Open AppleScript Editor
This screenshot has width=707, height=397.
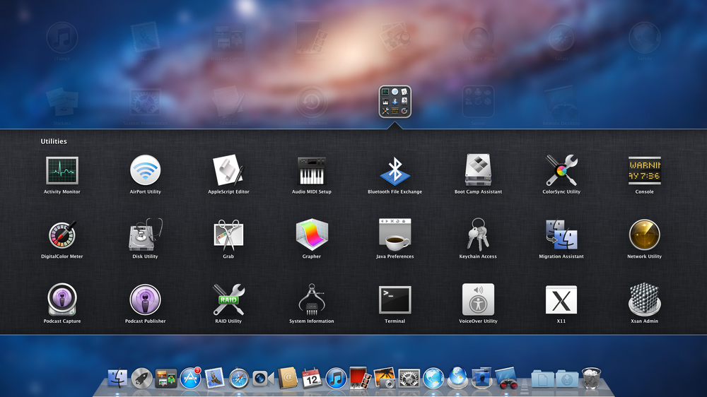pos(228,170)
